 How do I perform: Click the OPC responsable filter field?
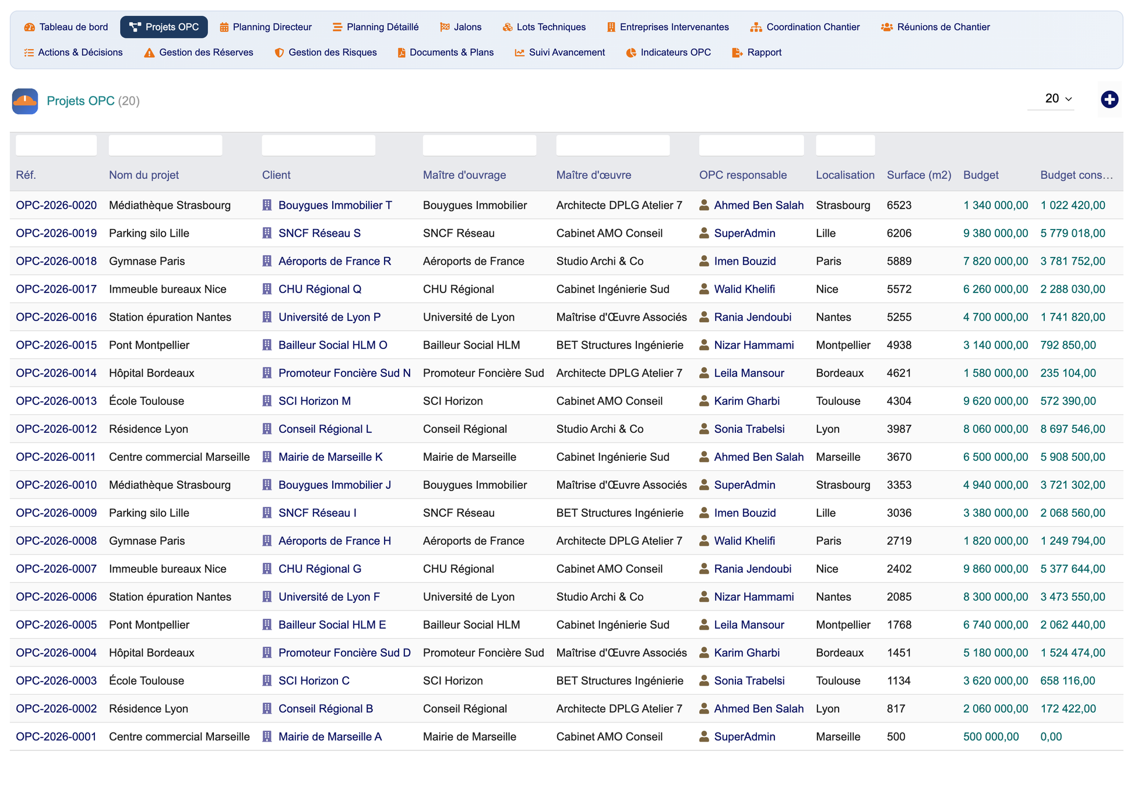(x=751, y=145)
